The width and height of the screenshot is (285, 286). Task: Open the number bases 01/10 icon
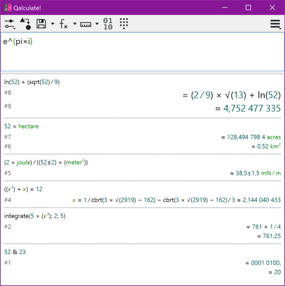(x=108, y=24)
